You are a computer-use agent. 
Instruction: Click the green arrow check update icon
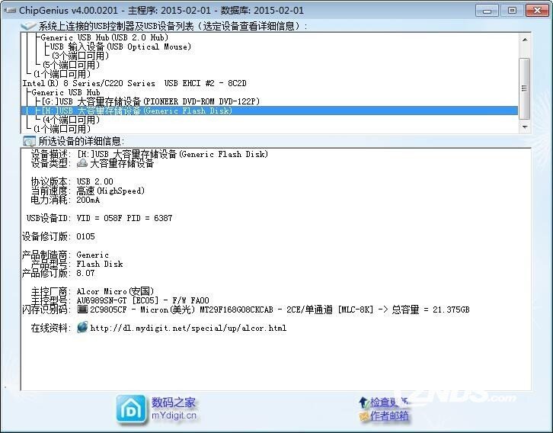[363, 403]
